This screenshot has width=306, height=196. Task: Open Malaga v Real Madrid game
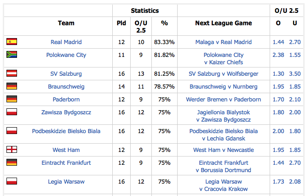coord(224,42)
